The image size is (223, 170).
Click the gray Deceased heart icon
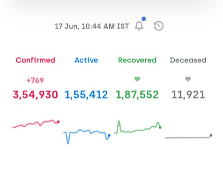(x=188, y=79)
